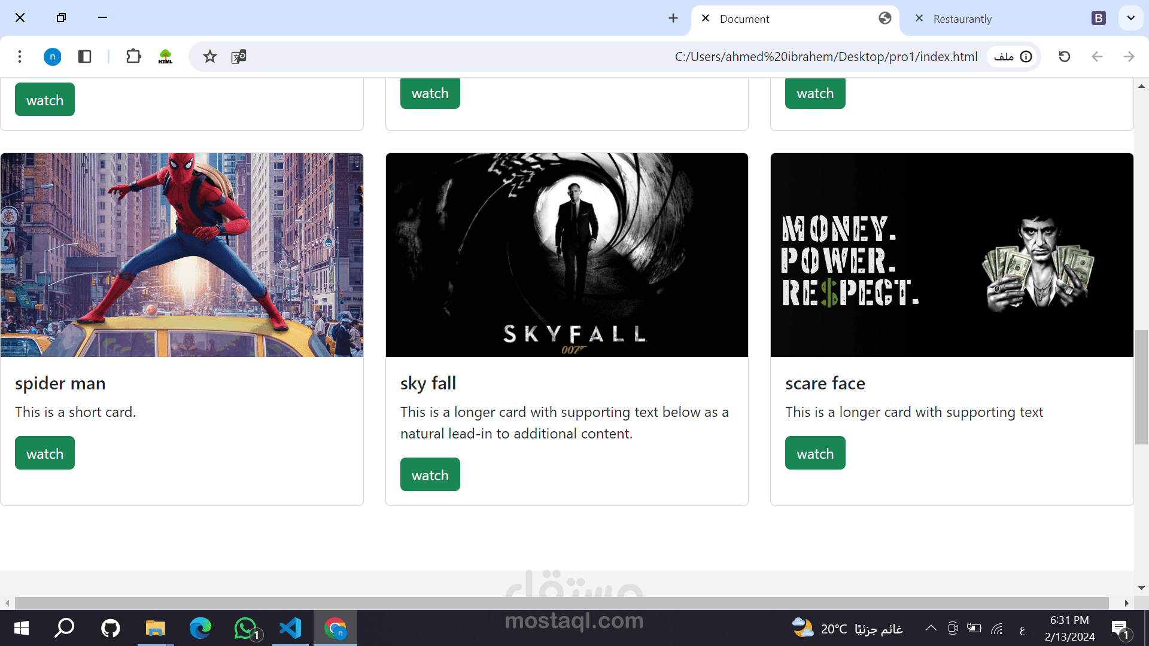Screen dimensions: 1149x646
Task: Open Visual Studio Code from taskbar
Action: [290, 628]
